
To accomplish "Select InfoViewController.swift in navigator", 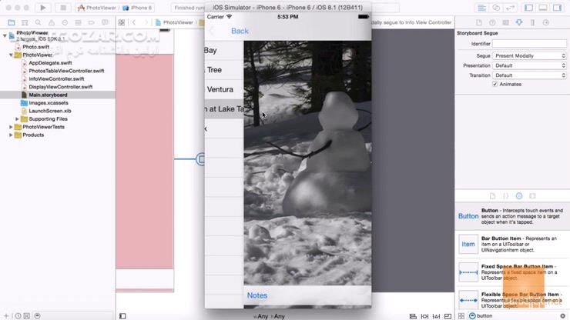I will click(55, 79).
